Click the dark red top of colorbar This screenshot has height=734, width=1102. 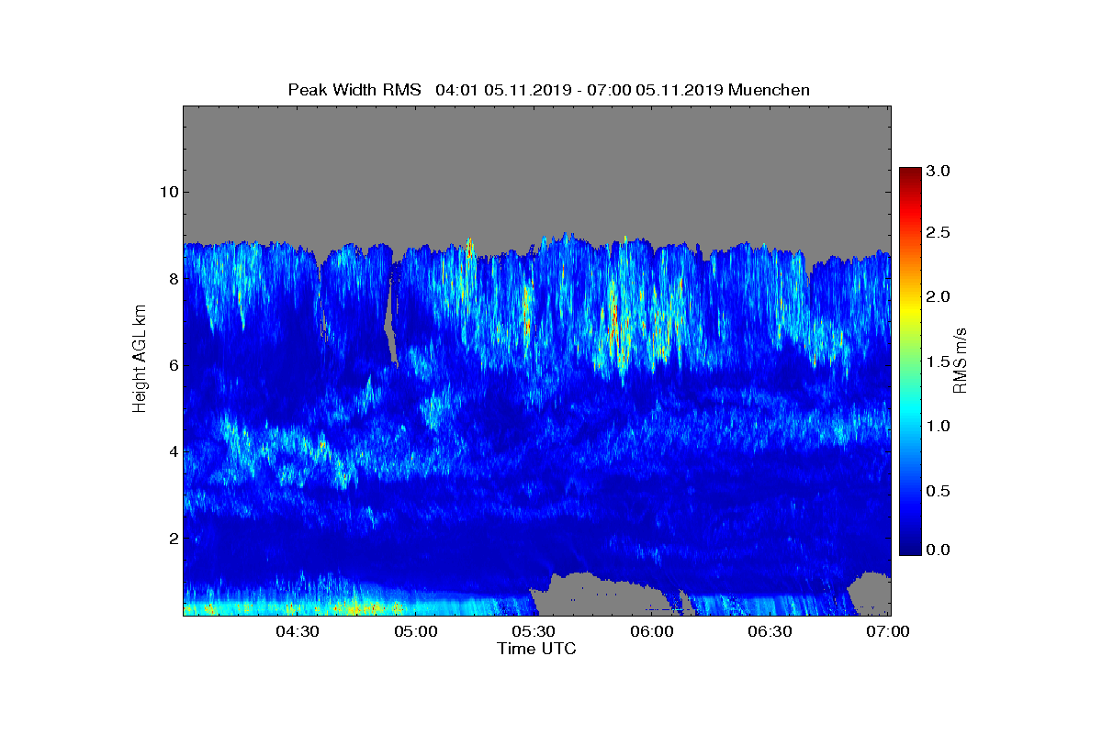coord(910,174)
